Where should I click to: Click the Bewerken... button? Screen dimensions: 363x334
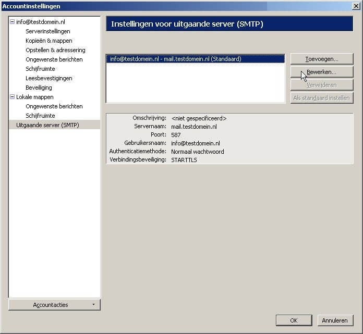point(322,72)
